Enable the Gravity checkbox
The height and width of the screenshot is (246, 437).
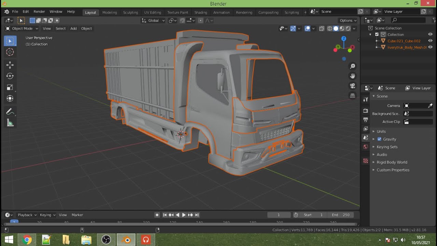(x=379, y=139)
